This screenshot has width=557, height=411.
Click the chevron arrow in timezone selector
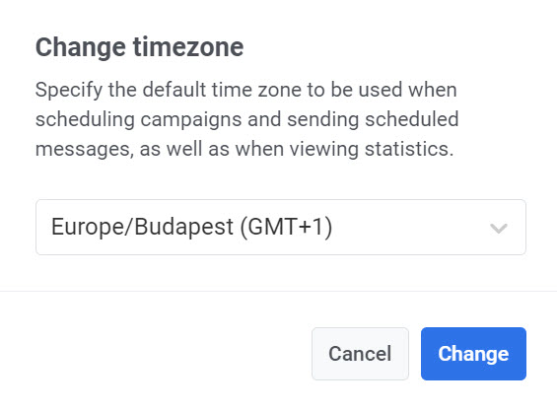pos(499,228)
